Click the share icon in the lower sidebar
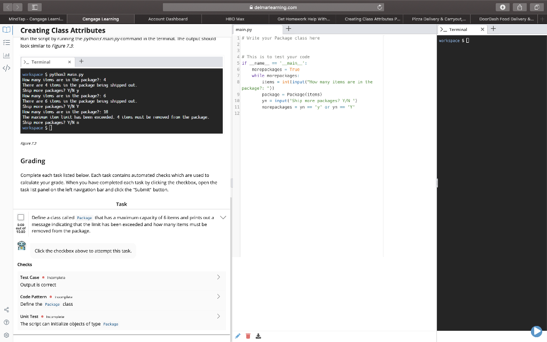 [x=6, y=309]
